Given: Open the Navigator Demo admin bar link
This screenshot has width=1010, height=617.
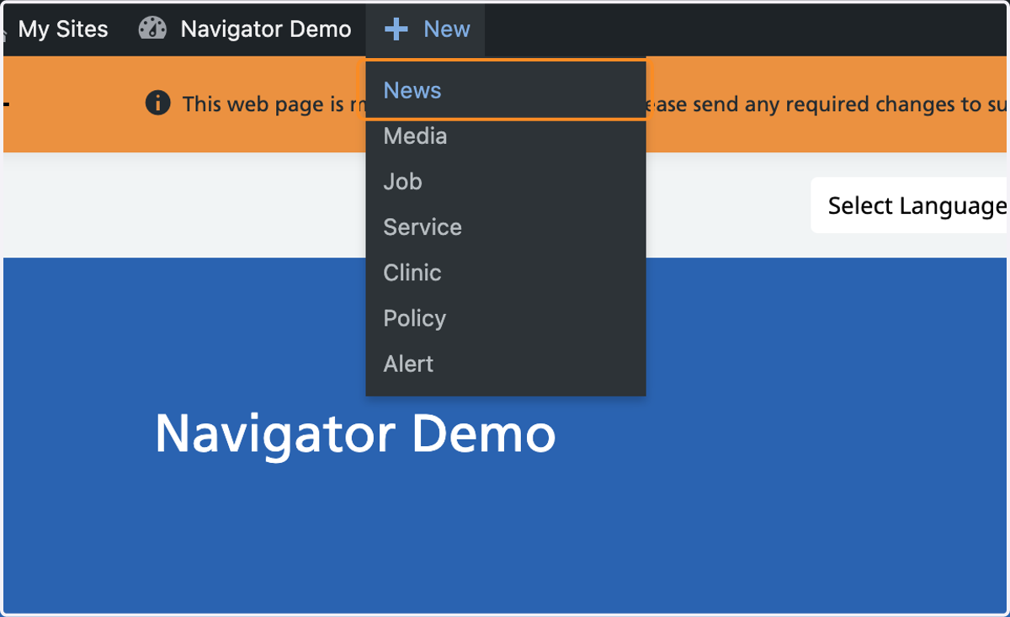Looking at the screenshot, I should click(266, 29).
